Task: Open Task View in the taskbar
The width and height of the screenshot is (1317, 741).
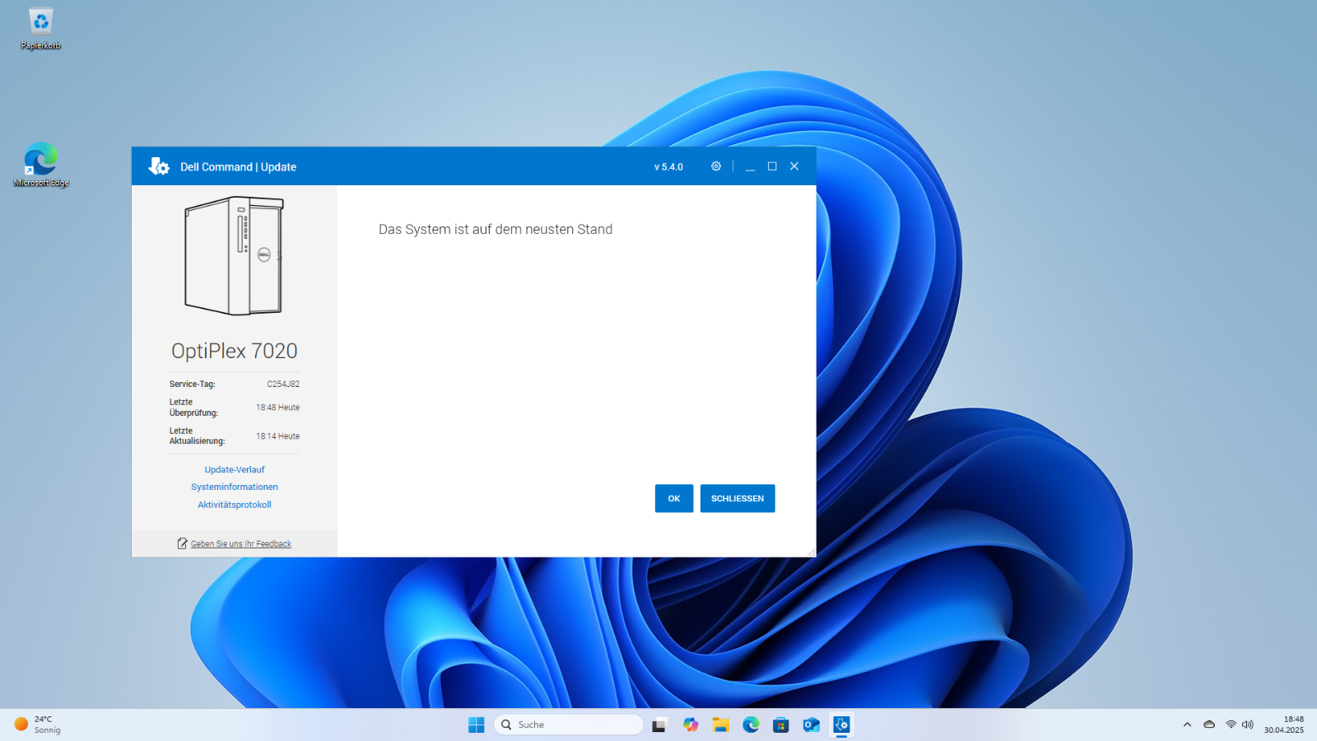Action: click(659, 725)
